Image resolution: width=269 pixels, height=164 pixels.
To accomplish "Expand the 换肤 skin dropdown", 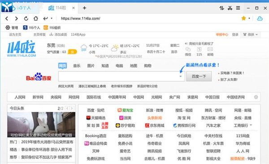I will click(251, 35).
